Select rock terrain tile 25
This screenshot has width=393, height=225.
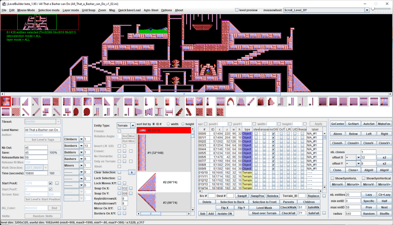(261, 102)
